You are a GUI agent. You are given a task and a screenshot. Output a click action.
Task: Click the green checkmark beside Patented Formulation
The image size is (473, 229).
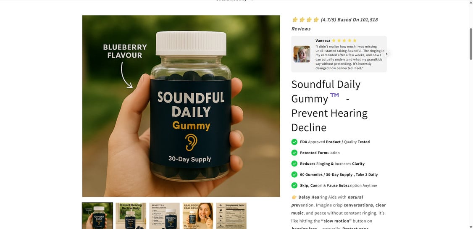click(x=294, y=153)
